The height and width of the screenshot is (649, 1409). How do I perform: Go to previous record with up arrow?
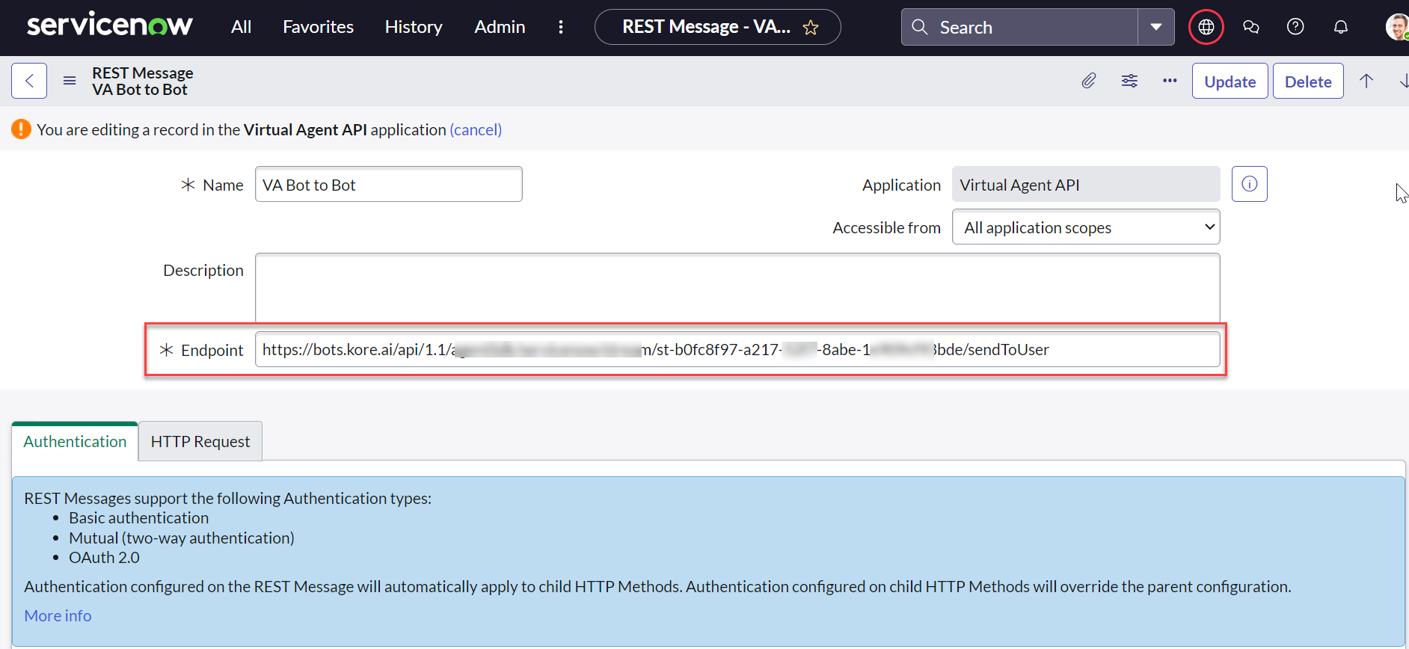1366,81
